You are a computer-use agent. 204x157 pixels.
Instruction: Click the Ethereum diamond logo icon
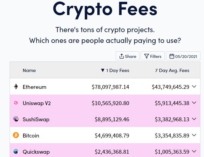pyautogui.click(x=16, y=86)
